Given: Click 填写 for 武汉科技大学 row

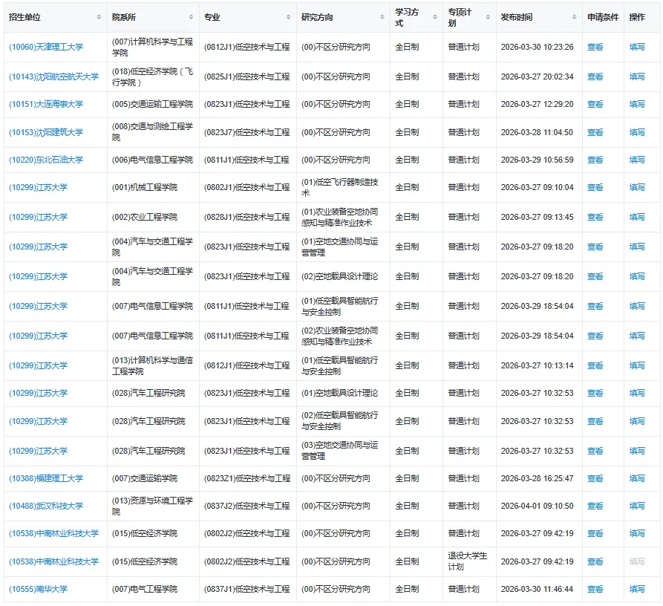Looking at the screenshot, I should click(x=637, y=506).
